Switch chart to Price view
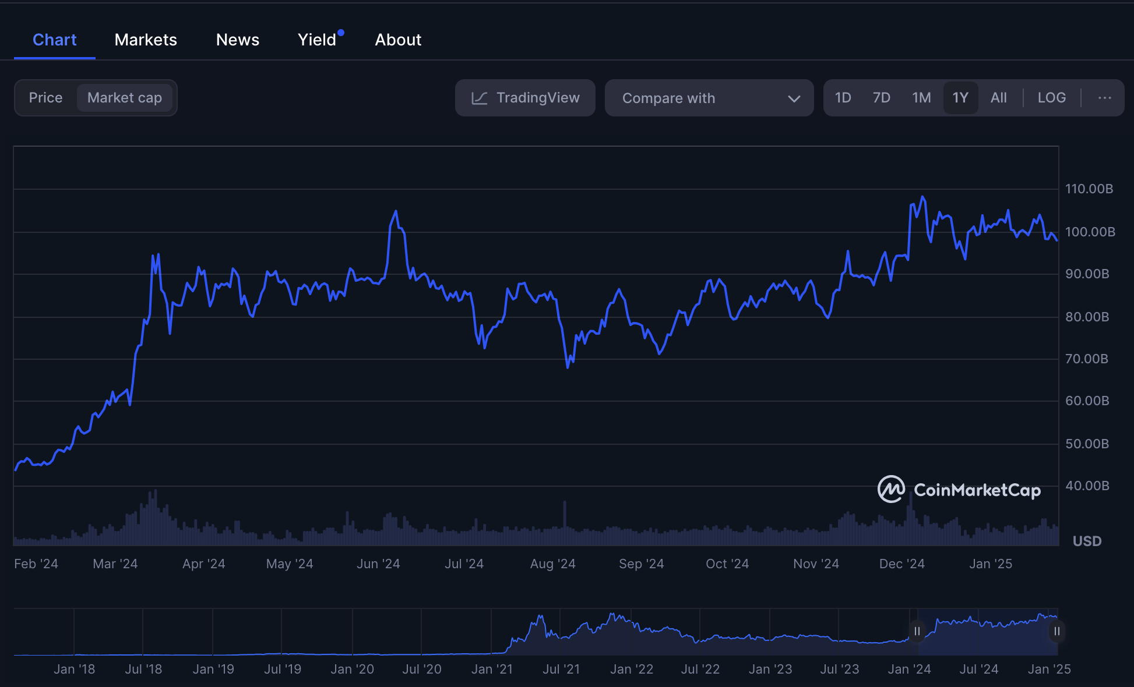Viewport: 1134px width, 687px height. click(x=45, y=98)
